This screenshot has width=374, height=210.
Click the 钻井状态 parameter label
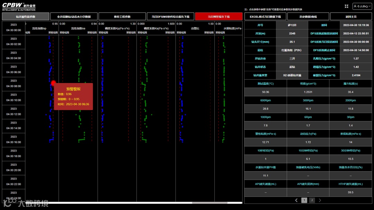point(260,67)
